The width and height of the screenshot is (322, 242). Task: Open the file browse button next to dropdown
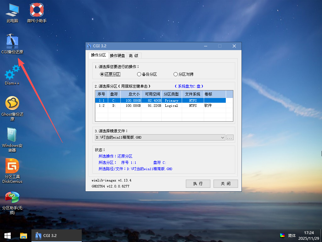pyautogui.click(x=230, y=137)
